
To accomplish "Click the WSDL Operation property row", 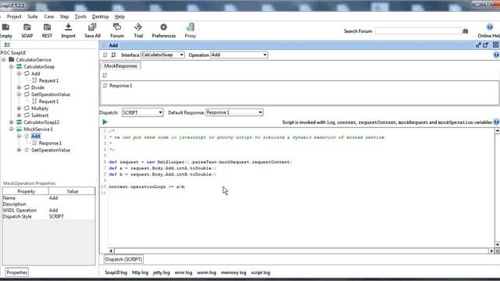I will coord(48,210).
